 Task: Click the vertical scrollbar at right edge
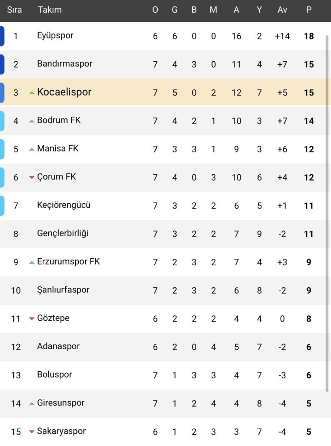327,214
